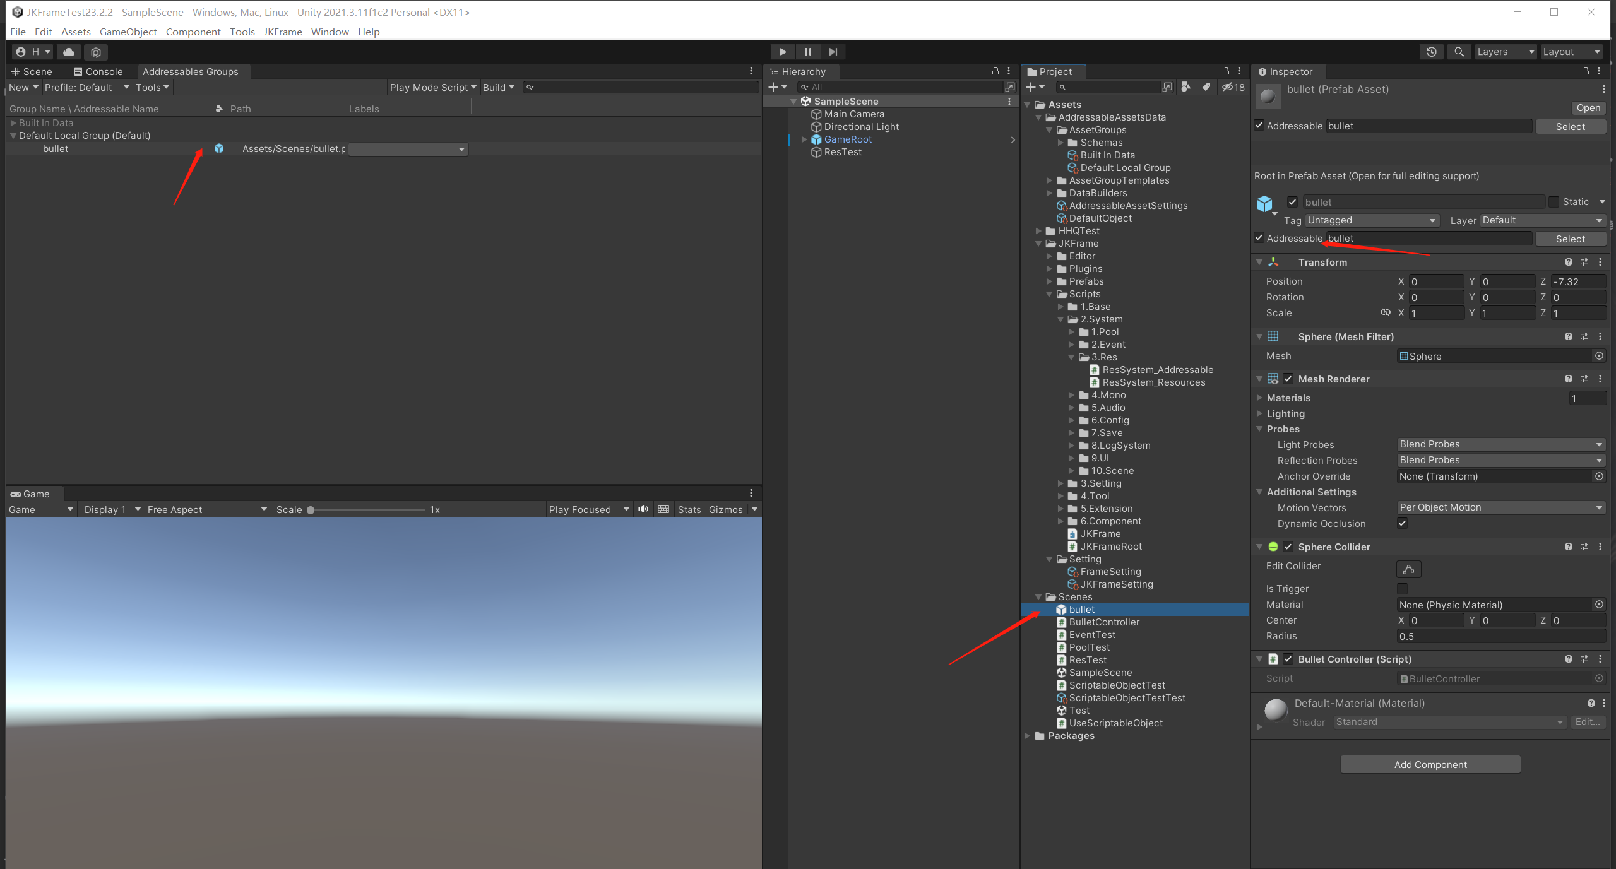This screenshot has width=1616, height=869.
Task: Expand the Default Local Group in Addressables
Action: (12, 135)
